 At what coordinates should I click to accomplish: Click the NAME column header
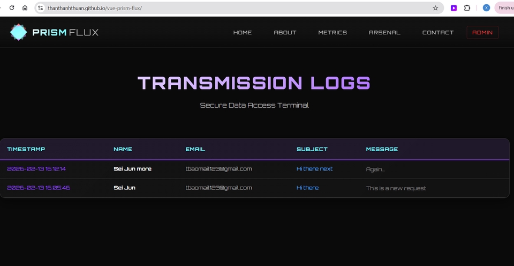123,149
